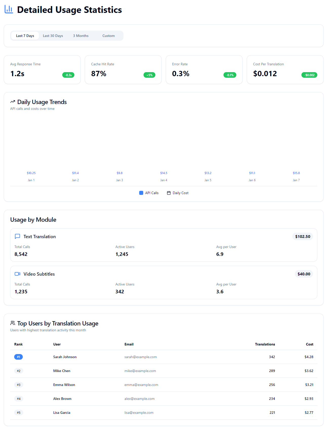The height and width of the screenshot is (430, 329).
Task: Click the #1 rank badge for Sarah Johnson
Action: (18, 357)
